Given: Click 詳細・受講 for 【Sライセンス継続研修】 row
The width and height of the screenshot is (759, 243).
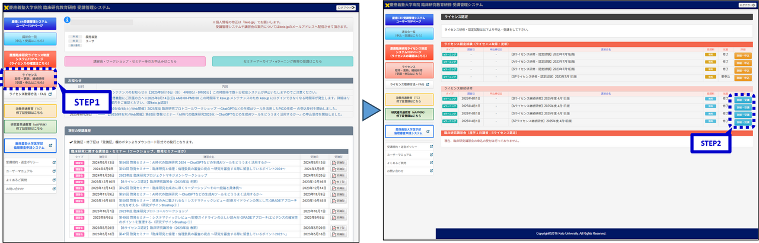Looking at the screenshot, I should pyautogui.click(x=743, y=114).
